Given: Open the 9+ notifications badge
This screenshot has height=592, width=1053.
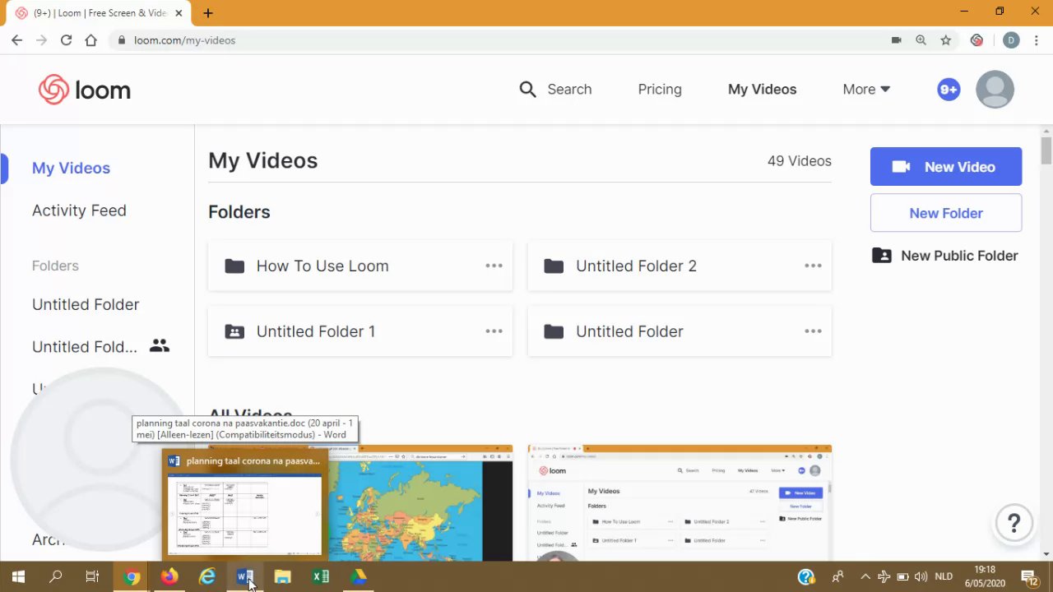Looking at the screenshot, I should pyautogui.click(x=949, y=90).
